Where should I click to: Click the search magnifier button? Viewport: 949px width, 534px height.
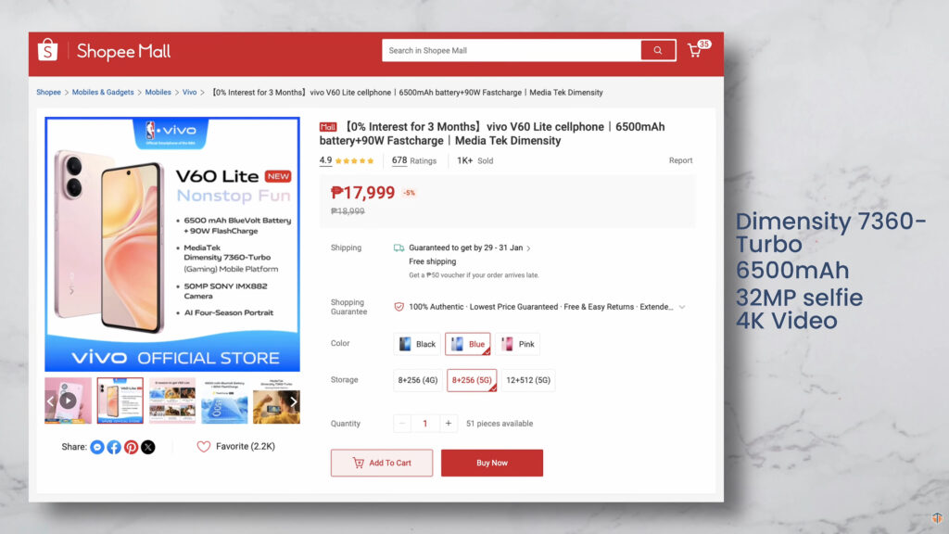point(658,50)
